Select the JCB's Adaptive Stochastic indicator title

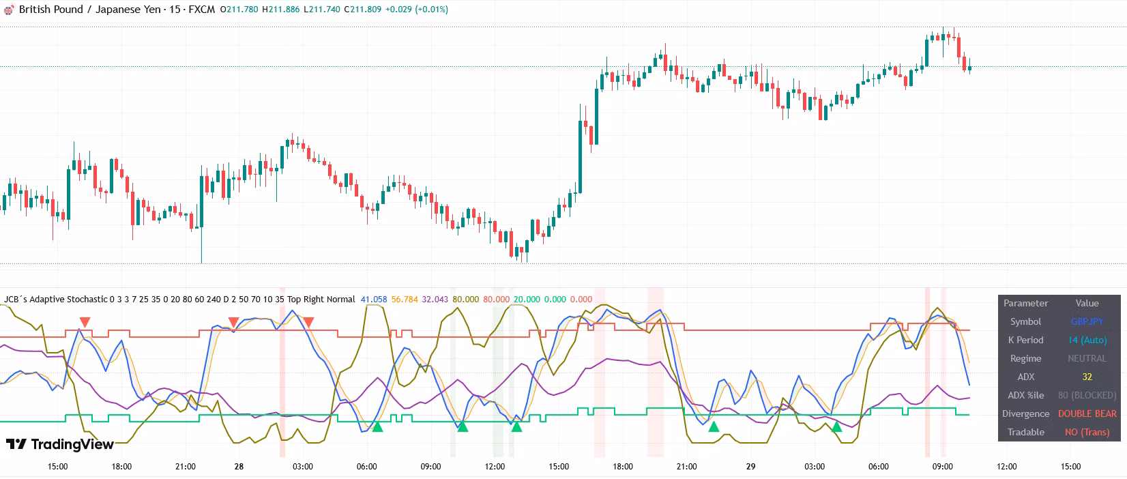tap(56, 300)
